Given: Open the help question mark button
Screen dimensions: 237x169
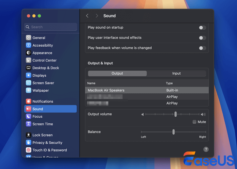Looking at the screenshot, I should (206, 149).
